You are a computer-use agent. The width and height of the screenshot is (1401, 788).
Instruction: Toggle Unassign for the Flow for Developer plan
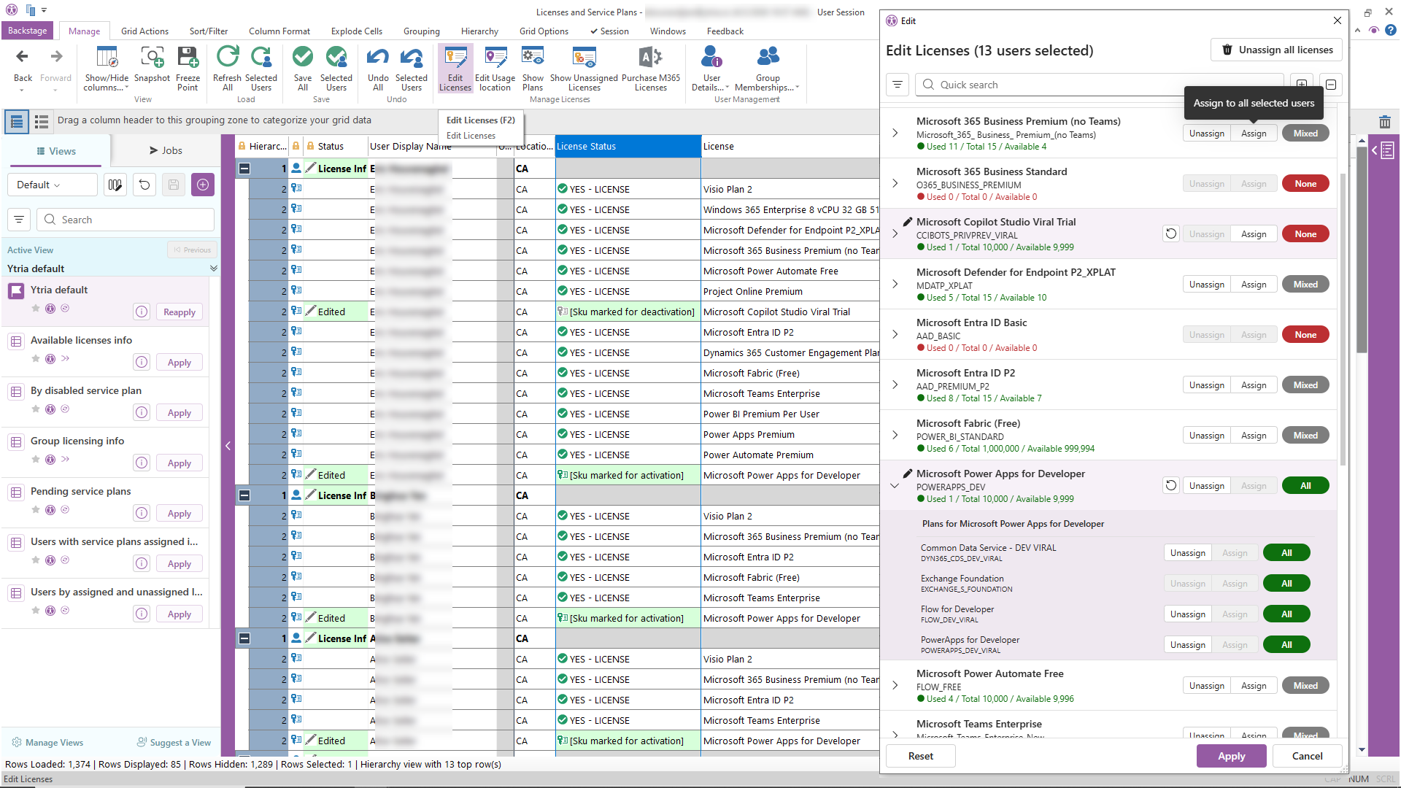click(1187, 614)
